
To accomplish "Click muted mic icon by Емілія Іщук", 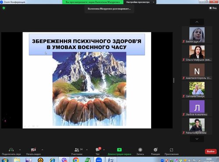I will pyautogui.click(x=184, y=42).
